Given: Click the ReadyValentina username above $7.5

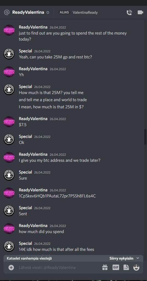Looking at the screenshot, I should click(x=33, y=119).
